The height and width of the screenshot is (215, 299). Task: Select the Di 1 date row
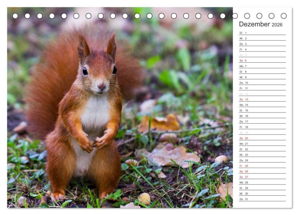[x=263, y=33]
